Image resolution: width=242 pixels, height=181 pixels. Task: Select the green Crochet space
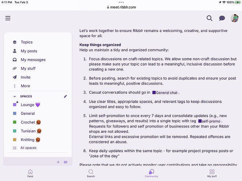point(28,122)
